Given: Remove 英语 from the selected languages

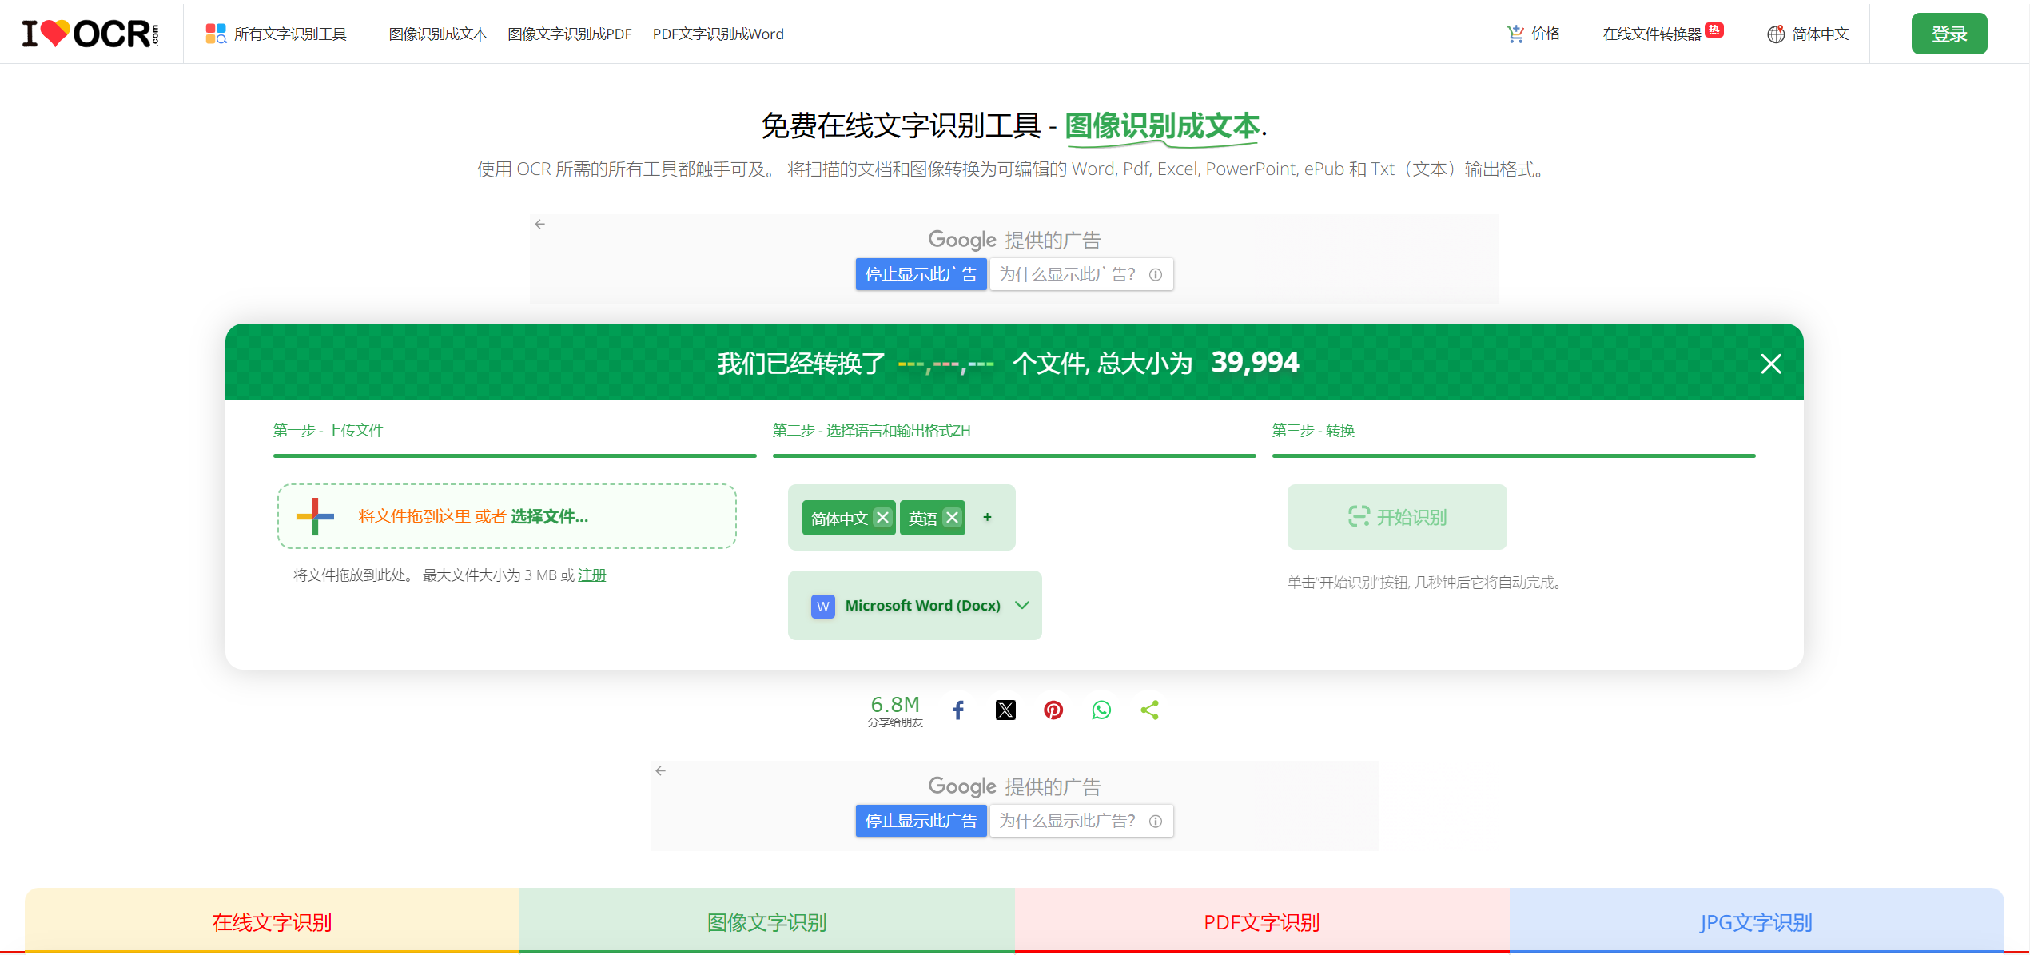Looking at the screenshot, I should pos(952,517).
